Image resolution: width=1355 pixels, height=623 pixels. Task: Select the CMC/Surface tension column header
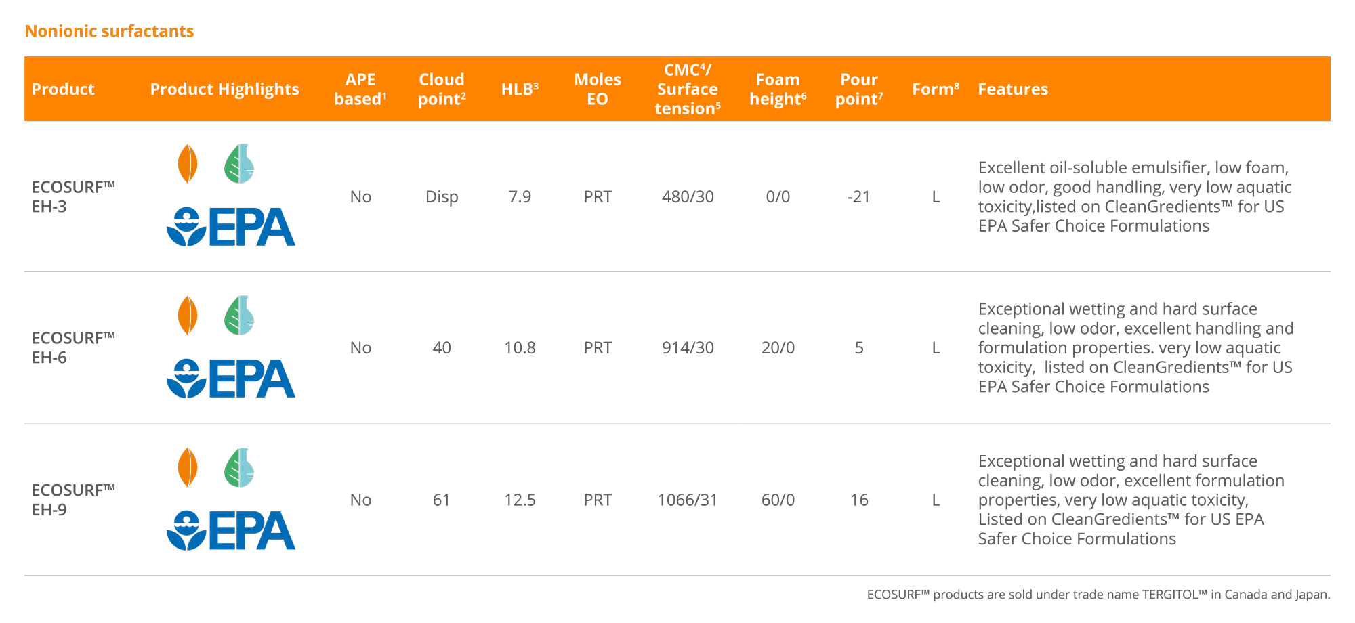pos(688,89)
